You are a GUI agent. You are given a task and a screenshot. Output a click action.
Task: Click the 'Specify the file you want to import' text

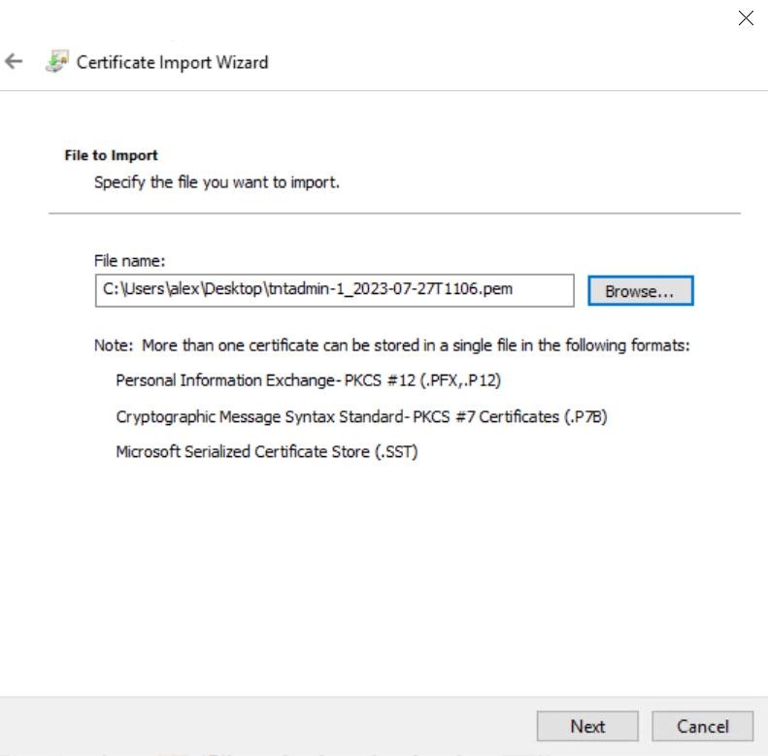[217, 182]
